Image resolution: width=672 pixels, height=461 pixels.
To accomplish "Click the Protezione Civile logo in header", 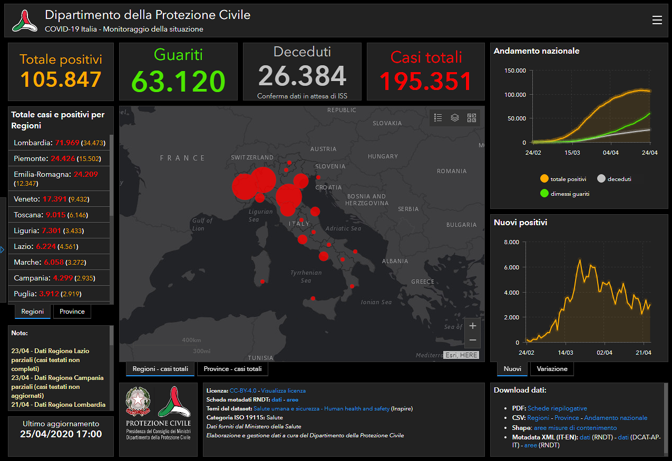I will 25,21.
